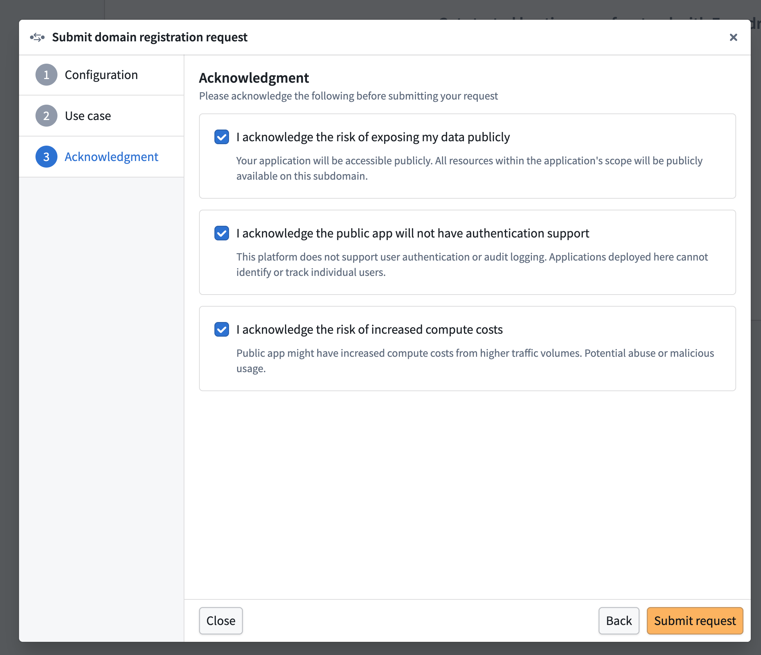Click 'Please acknowledge the following' subtitle text
Screen dimensions: 761x655
point(348,96)
